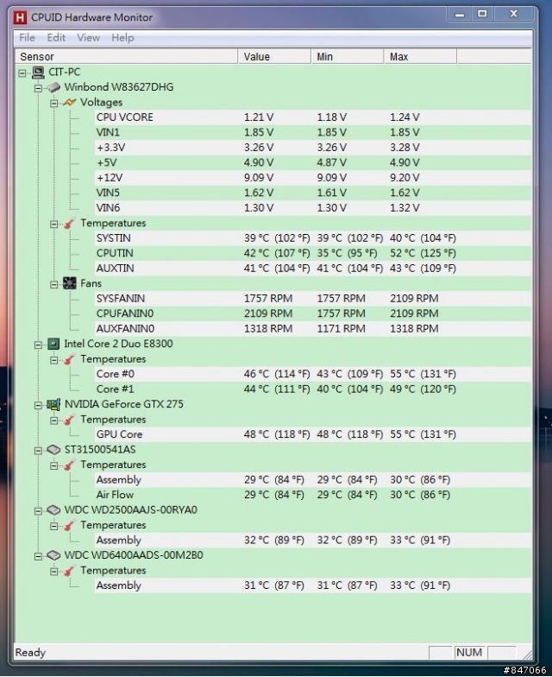Select the GPU Core temperature row
The height and width of the screenshot is (677, 552).
313,435
